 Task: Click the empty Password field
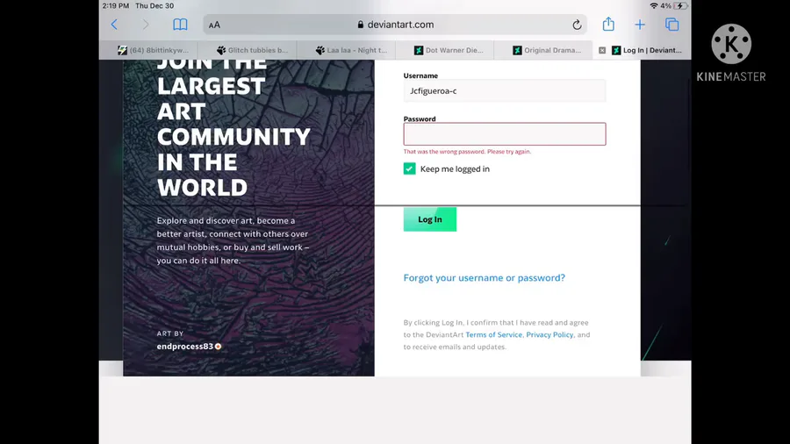(505, 134)
